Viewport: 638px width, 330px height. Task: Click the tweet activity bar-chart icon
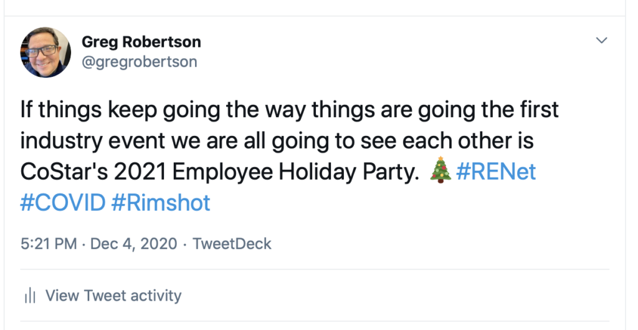coord(29,295)
